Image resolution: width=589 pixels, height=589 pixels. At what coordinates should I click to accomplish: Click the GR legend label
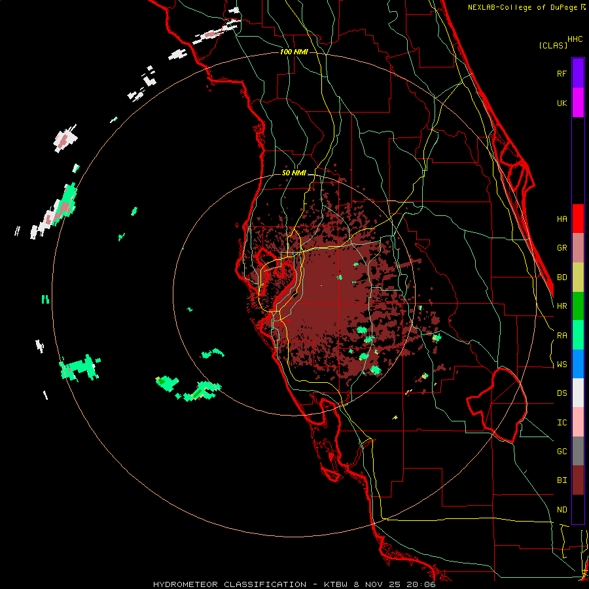pos(562,248)
